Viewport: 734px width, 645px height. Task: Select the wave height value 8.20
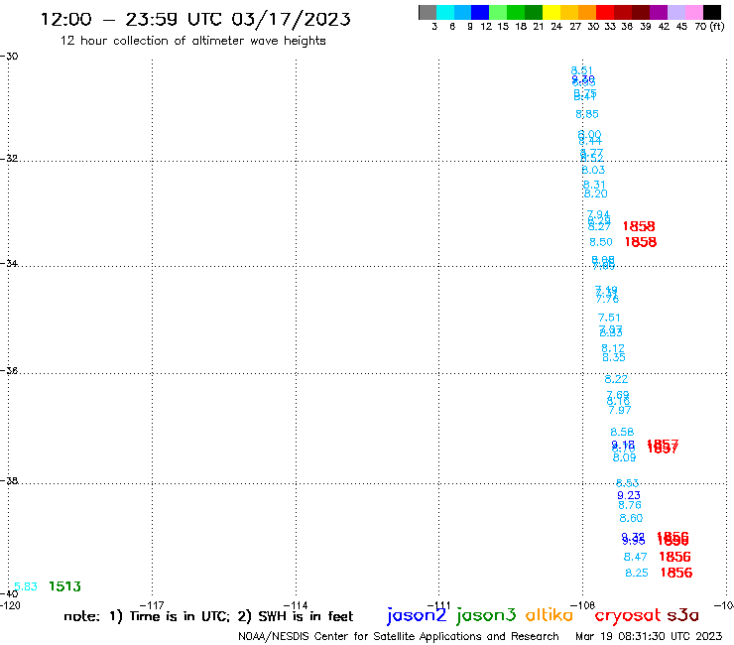click(x=596, y=193)
